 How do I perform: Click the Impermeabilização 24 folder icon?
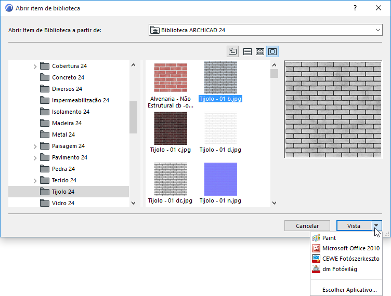coord(45,100)
